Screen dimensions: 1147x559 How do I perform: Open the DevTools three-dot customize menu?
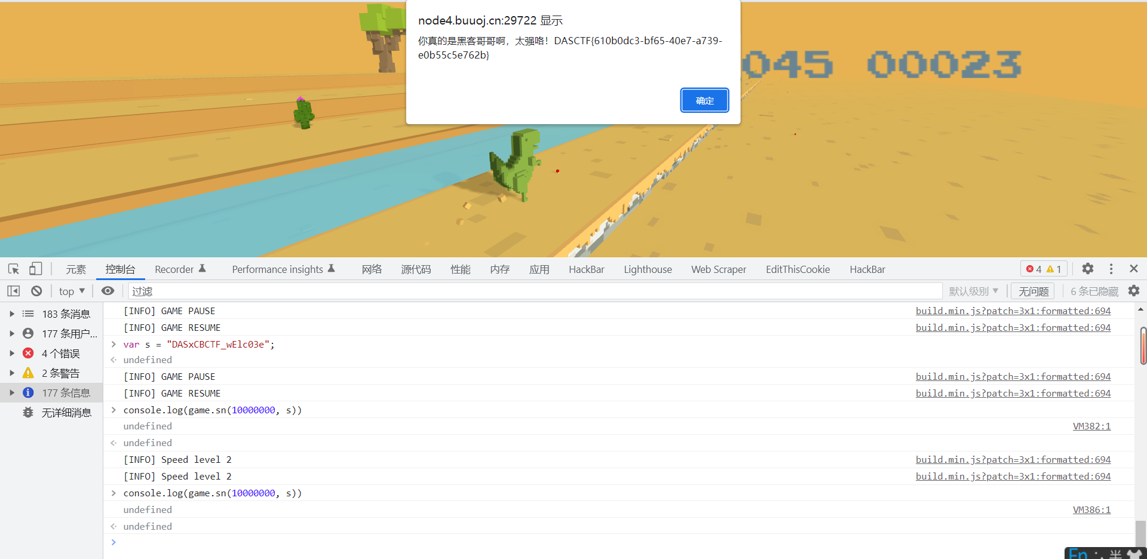pyautogui.click(x=1111, y=269)
